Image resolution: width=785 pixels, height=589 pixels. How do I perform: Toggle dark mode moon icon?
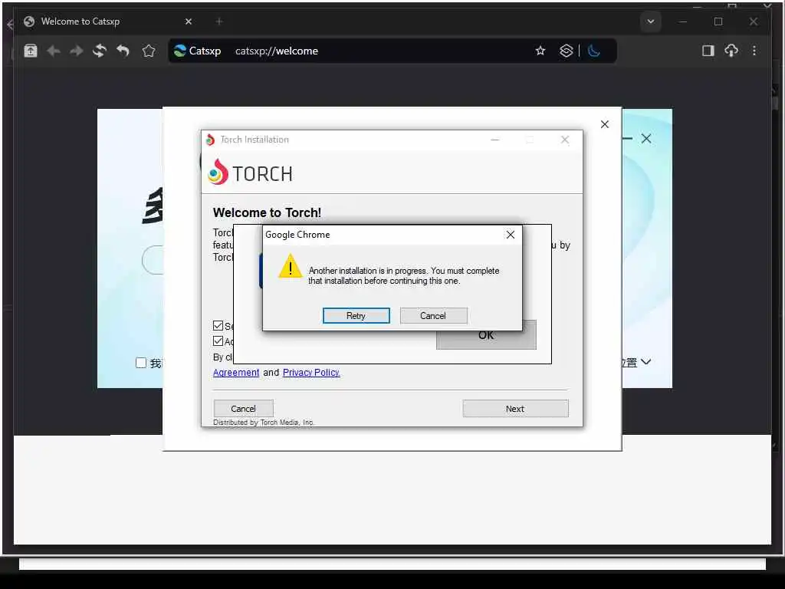[x=594, y=51]
